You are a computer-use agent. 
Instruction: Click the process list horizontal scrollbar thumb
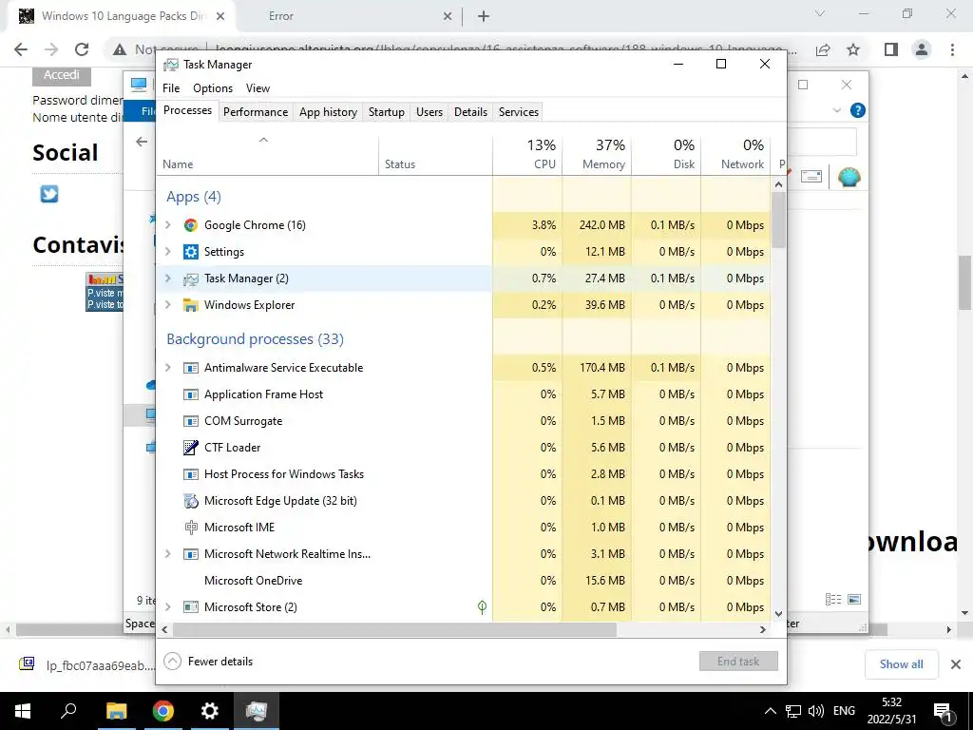pos(394,629)
